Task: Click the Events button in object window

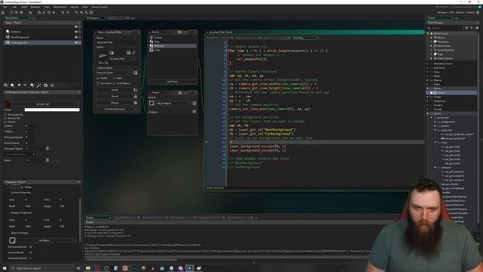Action: click(x=115, y=90)
